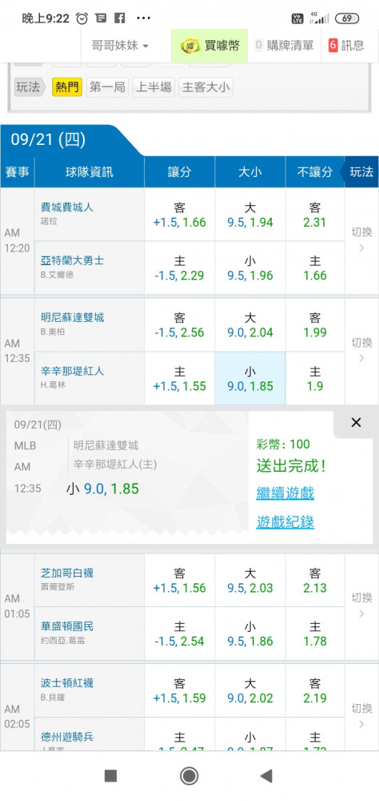Expand 切換 for the White Sox vs Nationals game

[361, 606]
